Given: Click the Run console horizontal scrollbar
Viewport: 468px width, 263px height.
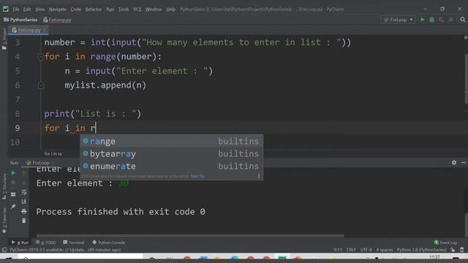Looking at the screenshot, I should (190, 235).
